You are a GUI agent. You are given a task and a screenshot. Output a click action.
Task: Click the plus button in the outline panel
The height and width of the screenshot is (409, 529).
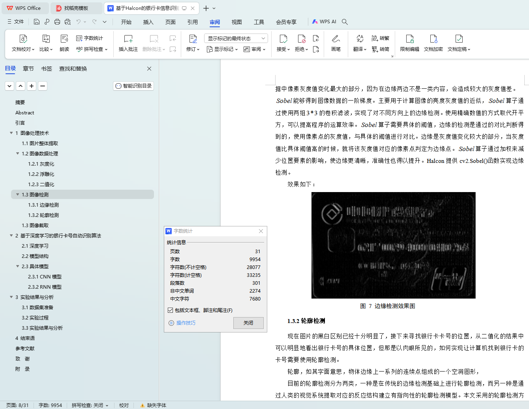point(32,86)
